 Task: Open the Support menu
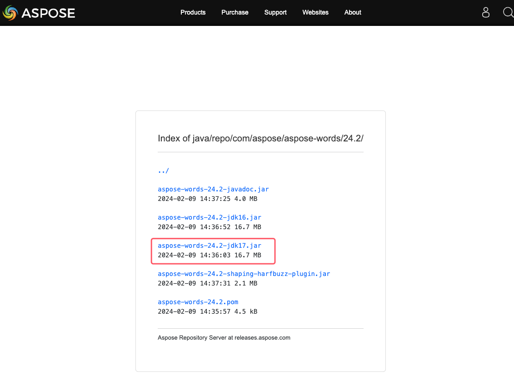coord(275,12)
